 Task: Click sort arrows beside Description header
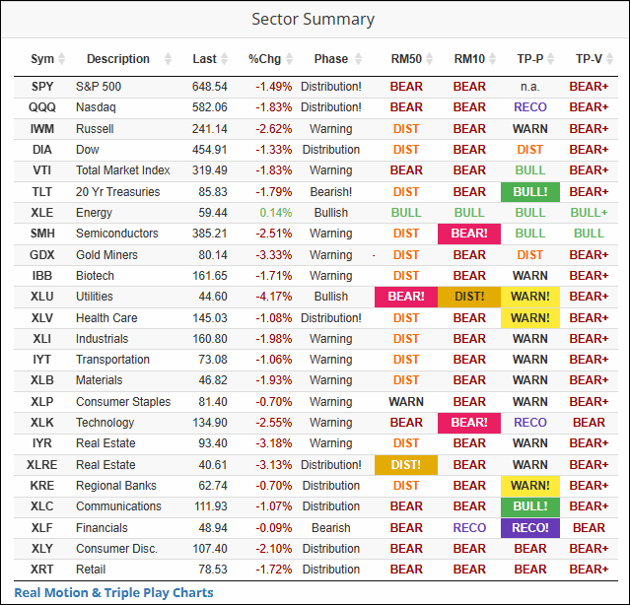[x=168, y=59]
